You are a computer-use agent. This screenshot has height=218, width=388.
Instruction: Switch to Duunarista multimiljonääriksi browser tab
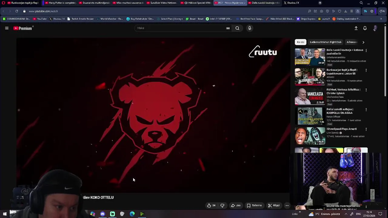(x=94, y=3)
